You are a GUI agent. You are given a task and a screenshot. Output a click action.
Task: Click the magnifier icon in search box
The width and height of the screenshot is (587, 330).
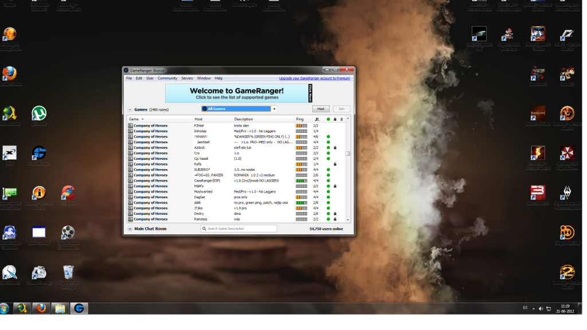coord(204,229)
